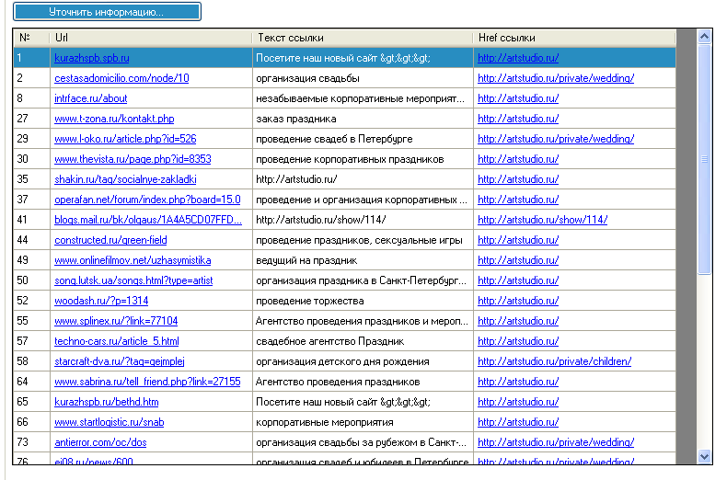Click the № column header
The image size is (727, 480).
[31, 38]
